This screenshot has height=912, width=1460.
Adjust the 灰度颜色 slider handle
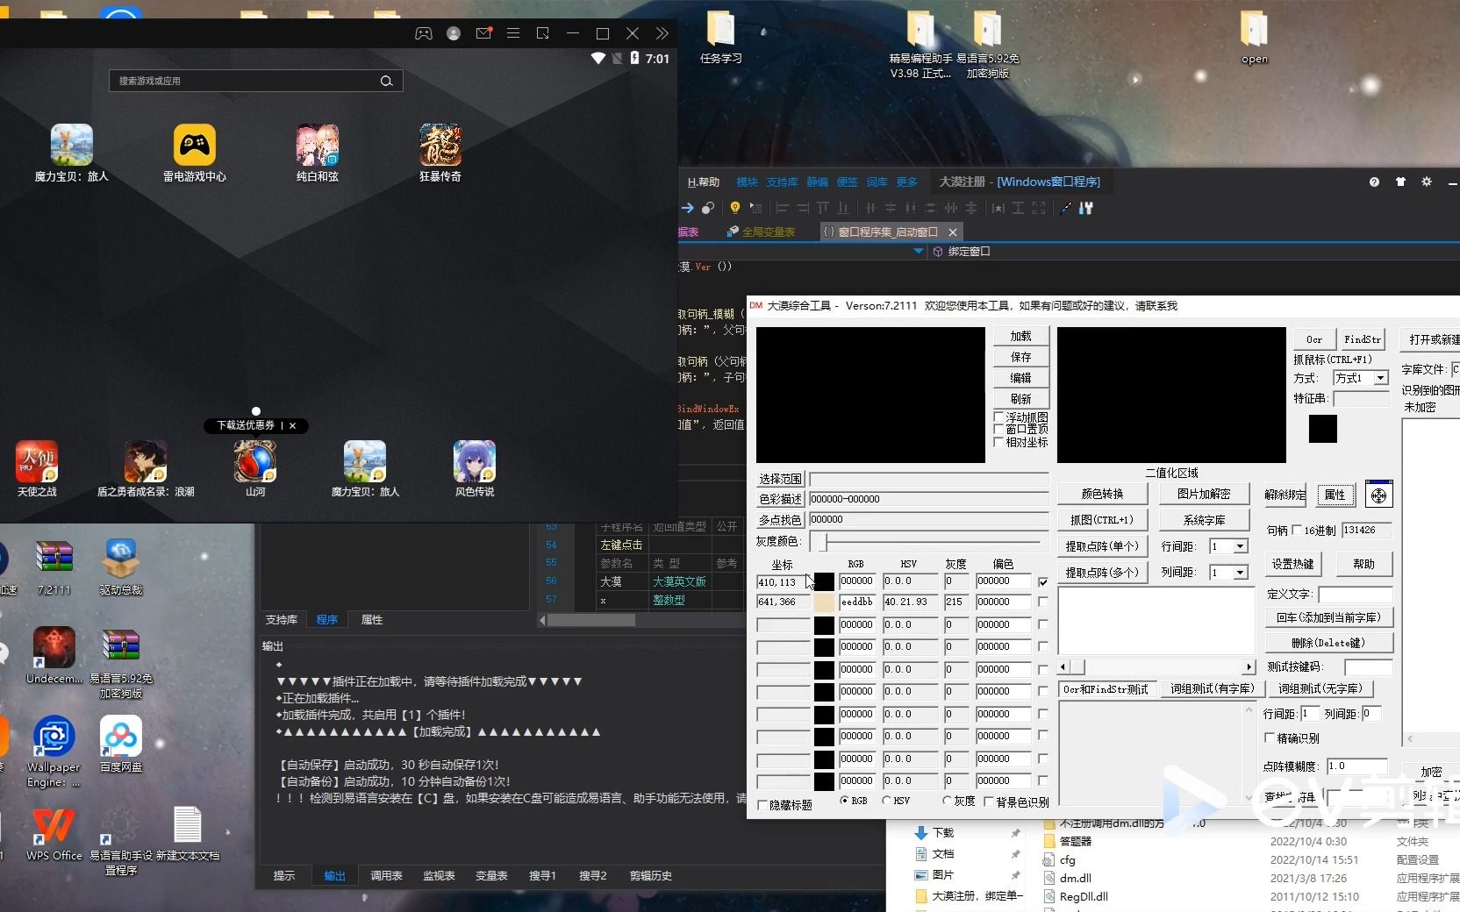(x=822, y=542)
